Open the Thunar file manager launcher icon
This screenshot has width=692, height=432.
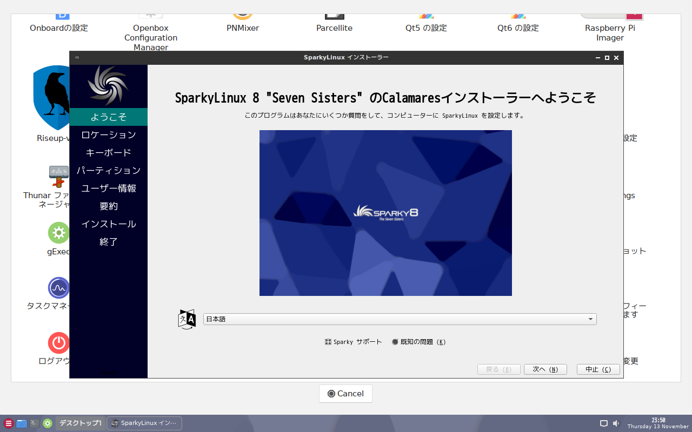(59, 177)
